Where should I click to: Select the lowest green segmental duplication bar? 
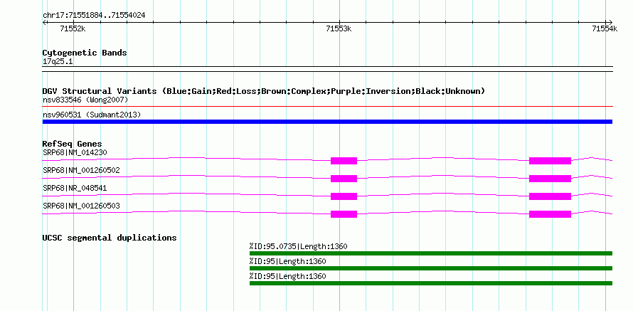(431, 283)
